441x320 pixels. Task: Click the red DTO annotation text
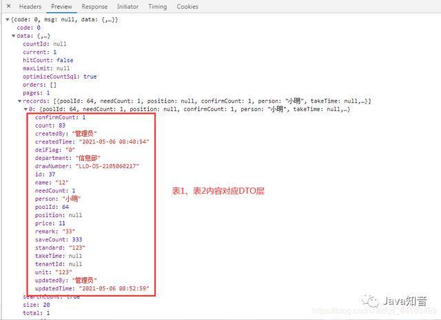(x=218, y=191)
